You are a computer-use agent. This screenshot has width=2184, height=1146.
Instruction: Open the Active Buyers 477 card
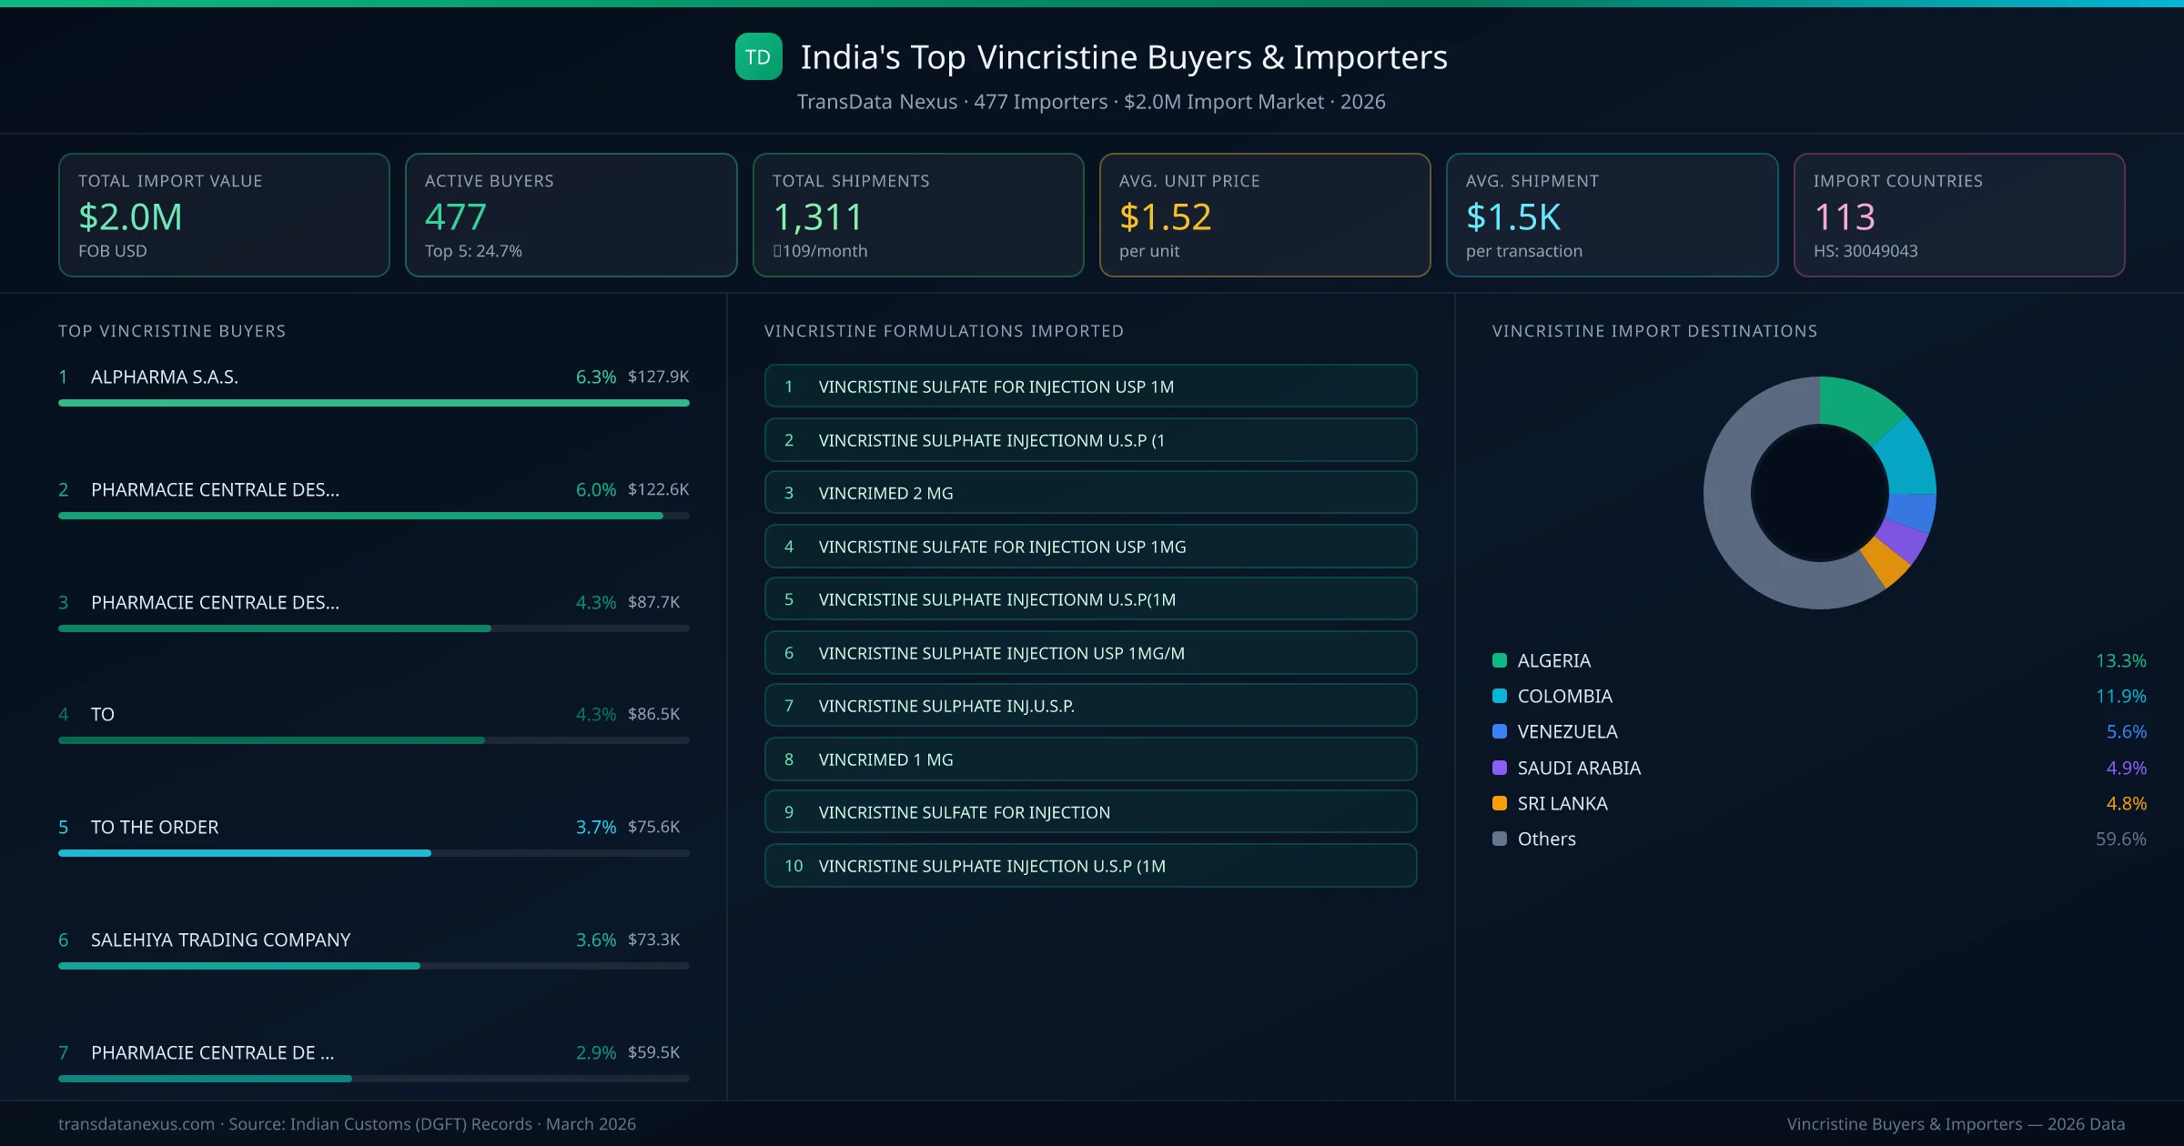pos(571,215)
